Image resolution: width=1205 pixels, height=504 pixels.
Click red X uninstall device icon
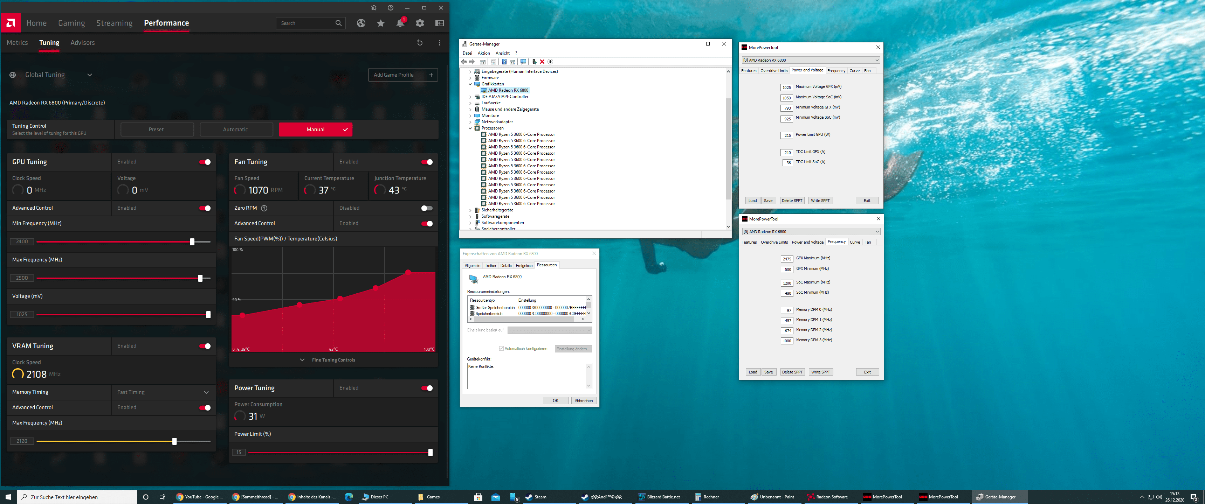[x=542, y=62]
